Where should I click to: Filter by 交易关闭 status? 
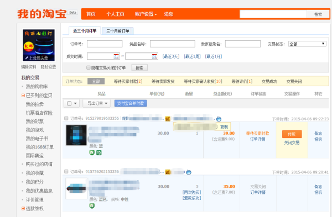coord(294,81)
